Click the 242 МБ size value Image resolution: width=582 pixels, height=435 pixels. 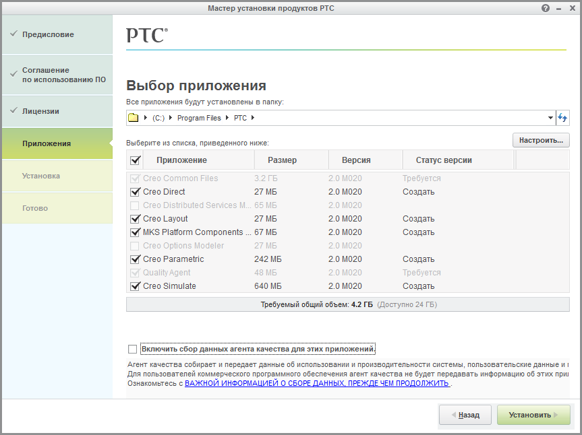(268, 259)
